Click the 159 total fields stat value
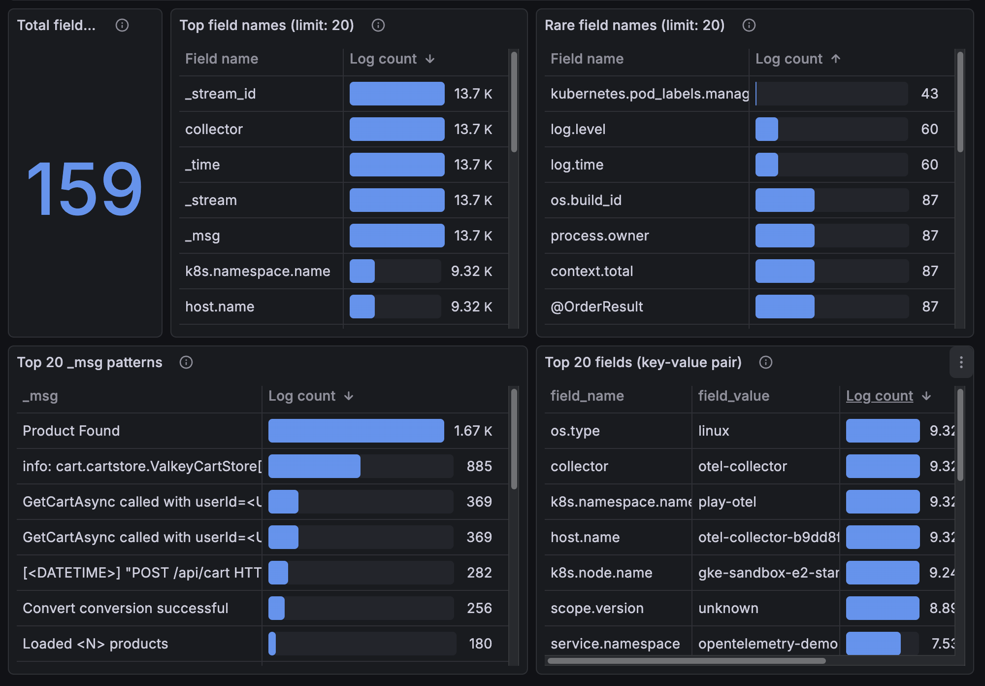This screenshot has width=985, height=686. click(85, 189)
